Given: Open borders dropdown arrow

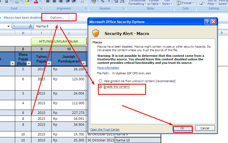Looking at the screenshot, I should (21, 1).
